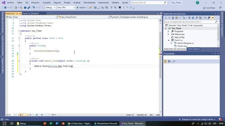The width and height of the screenshot is (225, 126).
Task: Collapse the timer1_Tick method code block
Action: coord(19,61)
